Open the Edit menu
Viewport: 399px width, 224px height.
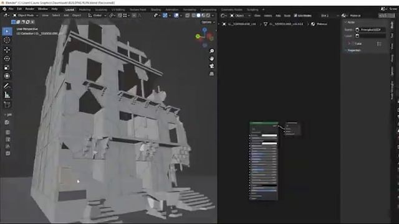19,9
